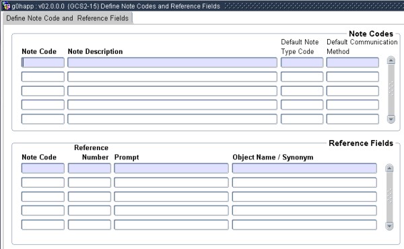Click the Note Description column header
The image size is (404, 249).
96,52
